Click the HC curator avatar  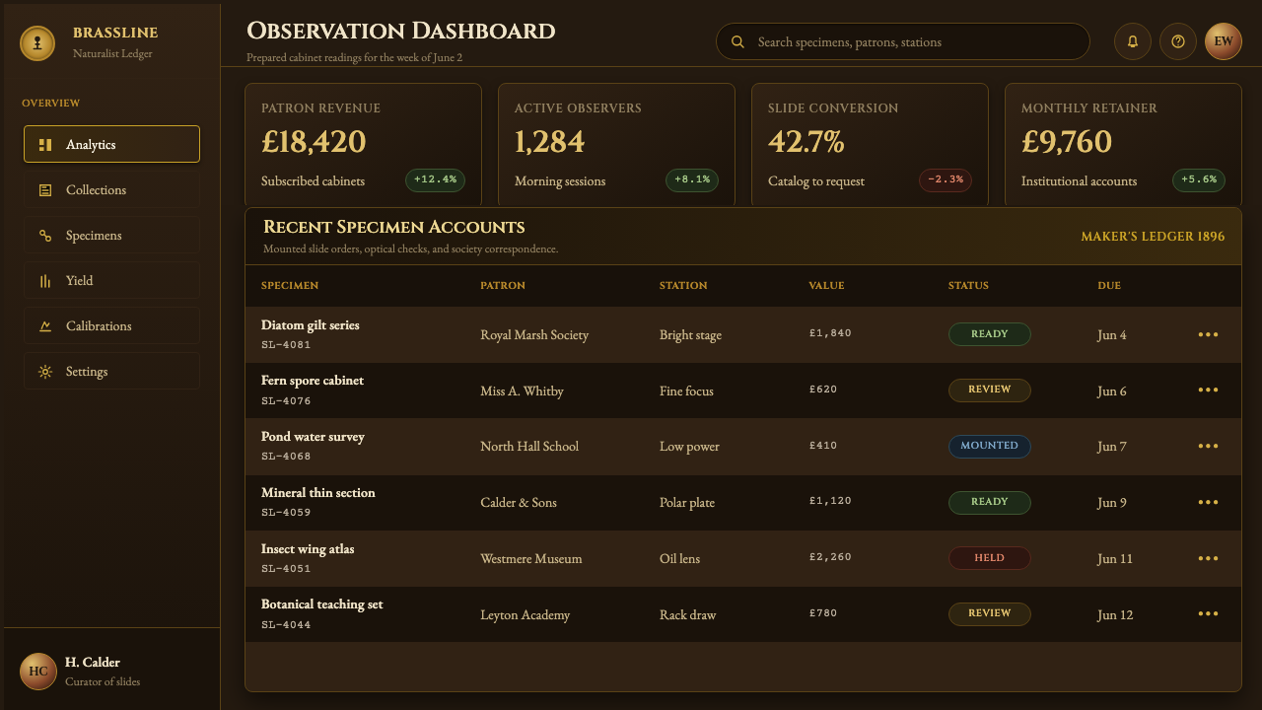pos(38,672)
